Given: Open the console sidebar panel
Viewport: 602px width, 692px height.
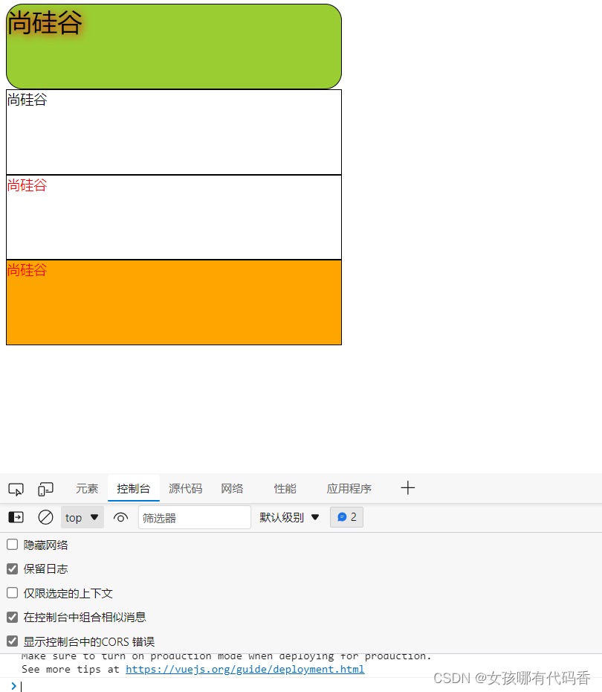Looking at the screenshot, I should click(x=15, y=517).
